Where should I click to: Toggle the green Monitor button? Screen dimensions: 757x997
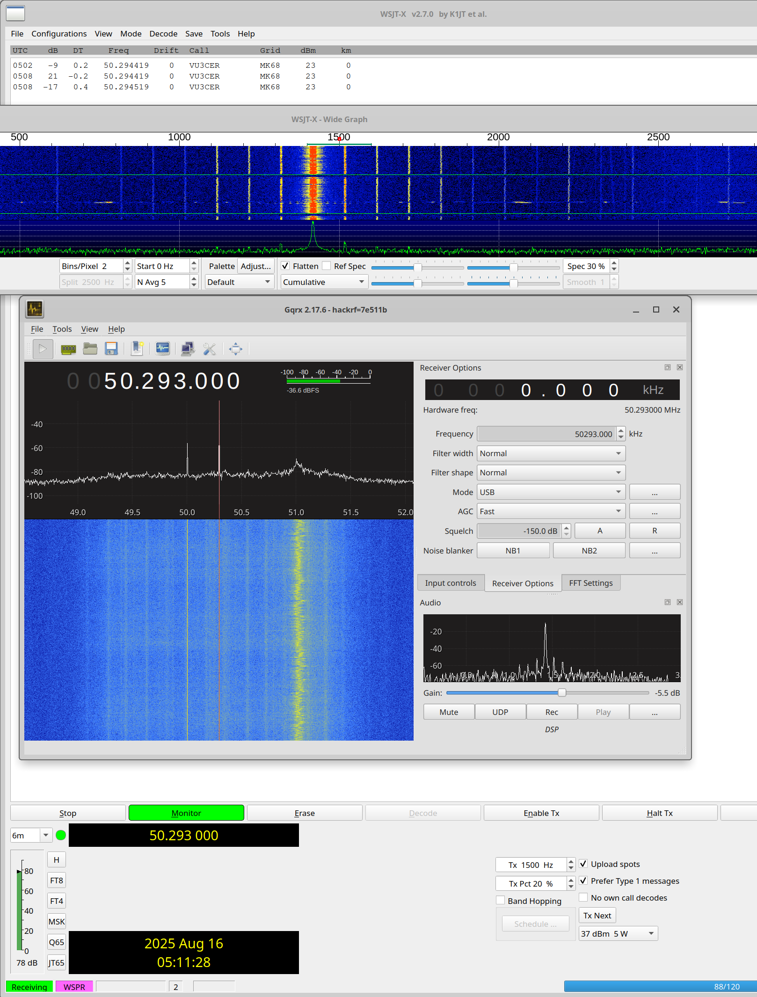click(186, 813)
